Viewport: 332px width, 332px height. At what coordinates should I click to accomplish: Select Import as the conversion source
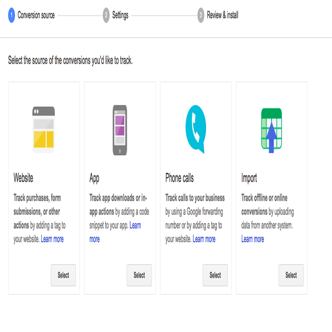point(291,275)
